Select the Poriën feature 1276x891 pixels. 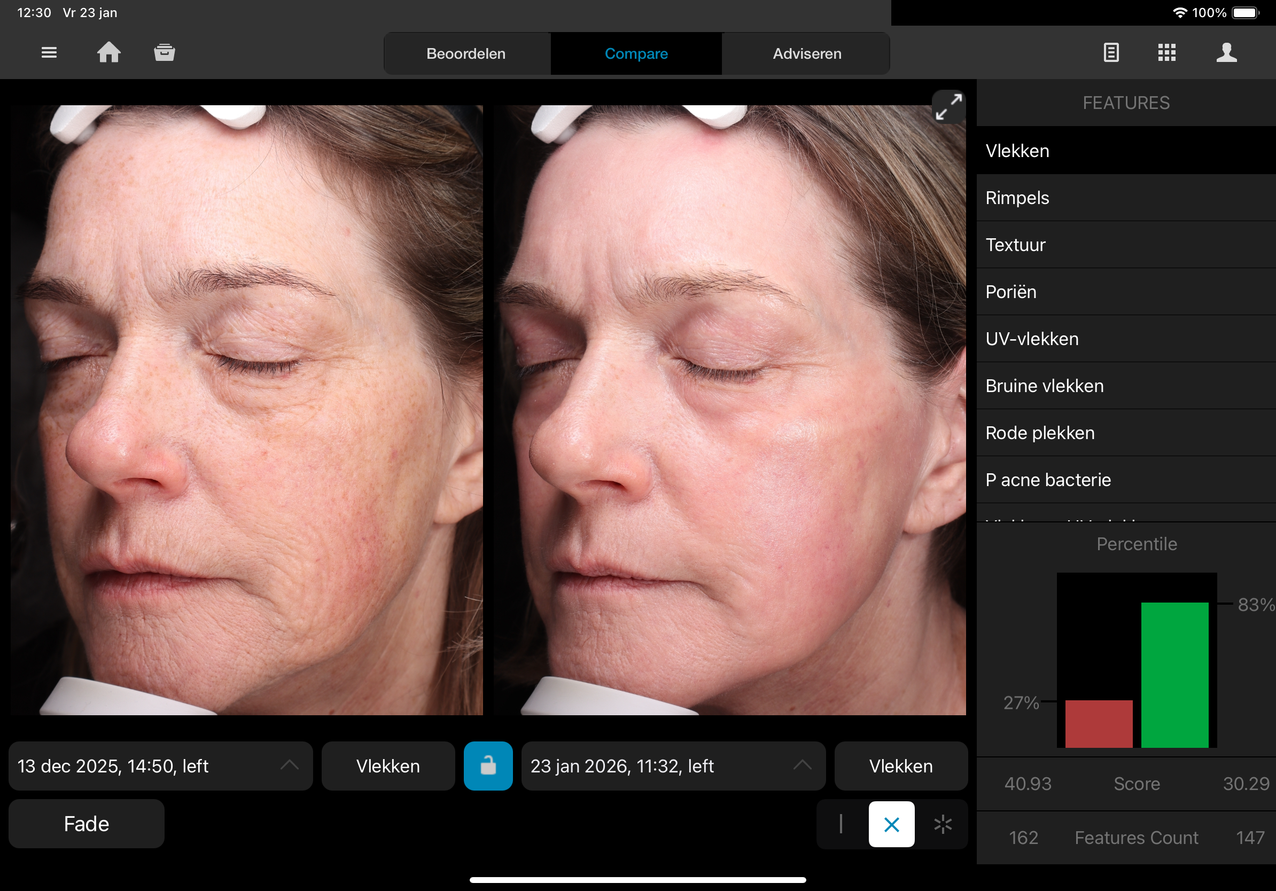tap(1126, 292)
